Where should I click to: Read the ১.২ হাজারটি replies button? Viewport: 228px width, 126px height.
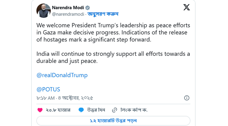tap(113, 120)
